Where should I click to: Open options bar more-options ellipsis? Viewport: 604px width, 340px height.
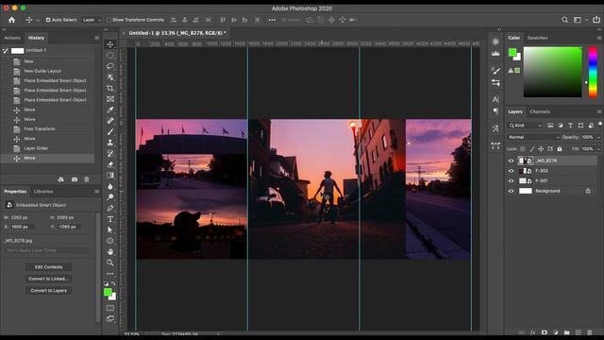(272, 20)
